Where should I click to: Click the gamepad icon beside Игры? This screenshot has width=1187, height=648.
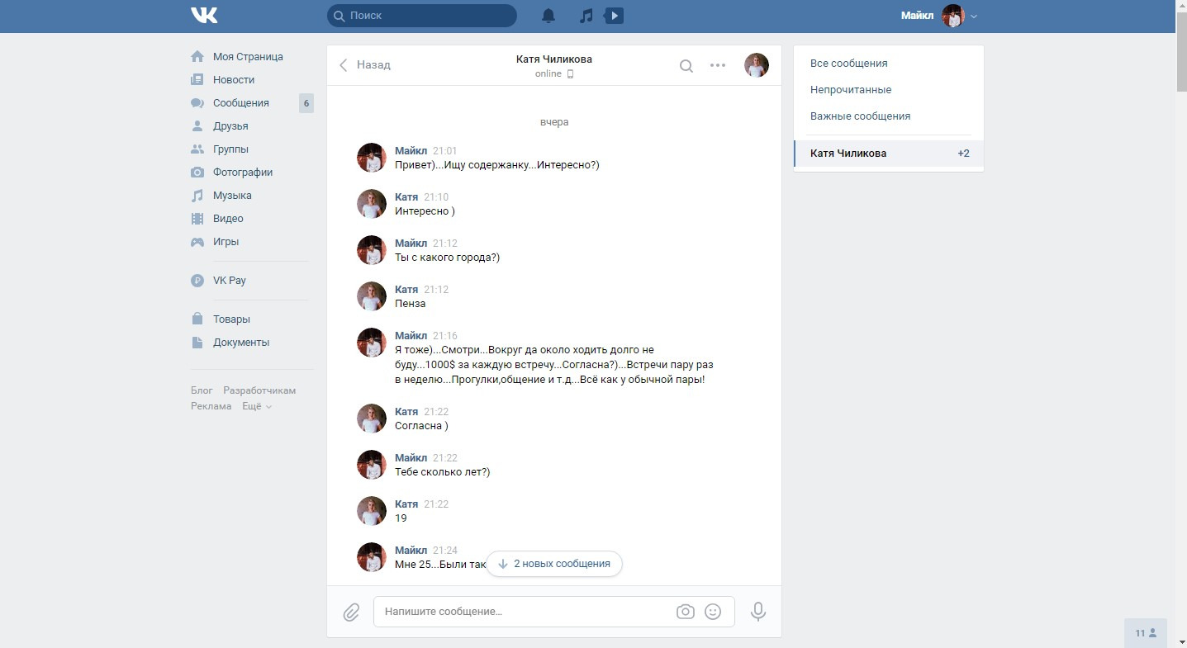click(197, 242)
